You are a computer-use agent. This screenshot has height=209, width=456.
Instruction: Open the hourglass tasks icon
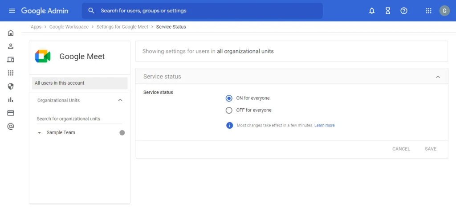coord(388,11)
